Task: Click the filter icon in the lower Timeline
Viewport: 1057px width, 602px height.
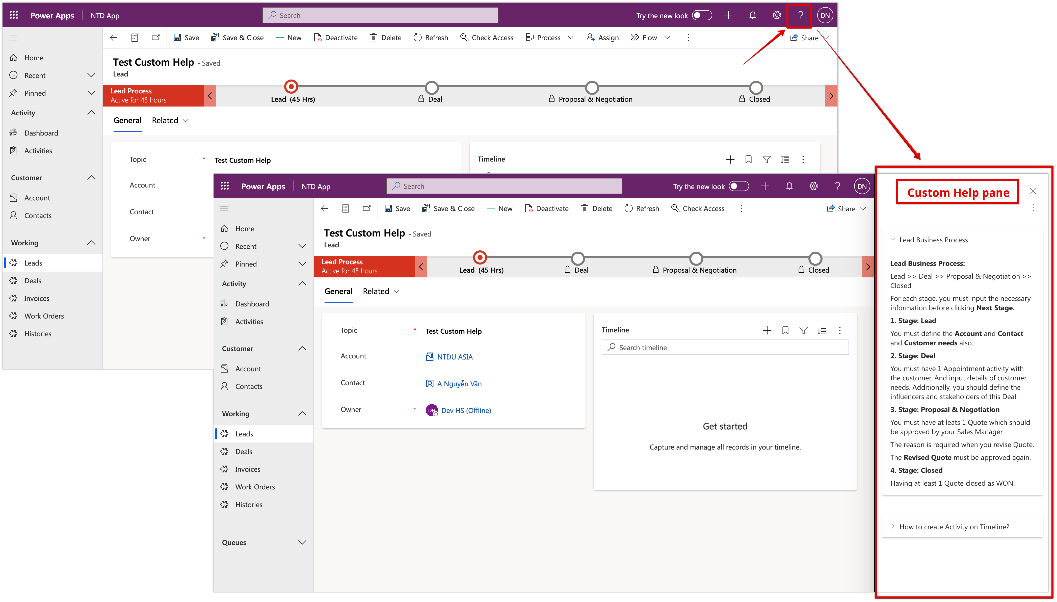Action: pos(803,330)
